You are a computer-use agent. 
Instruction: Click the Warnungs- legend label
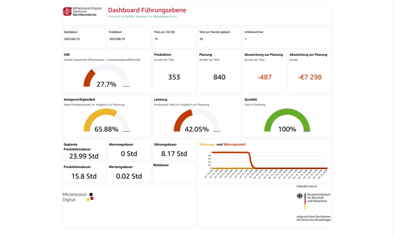(x=207, y=144)
